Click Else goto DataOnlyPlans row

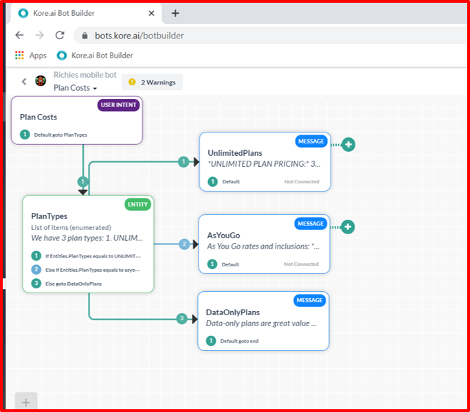pos(67,284)
